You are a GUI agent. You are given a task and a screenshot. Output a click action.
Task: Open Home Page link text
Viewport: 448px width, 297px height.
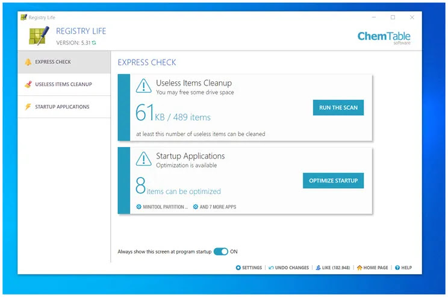click(376, 268)
